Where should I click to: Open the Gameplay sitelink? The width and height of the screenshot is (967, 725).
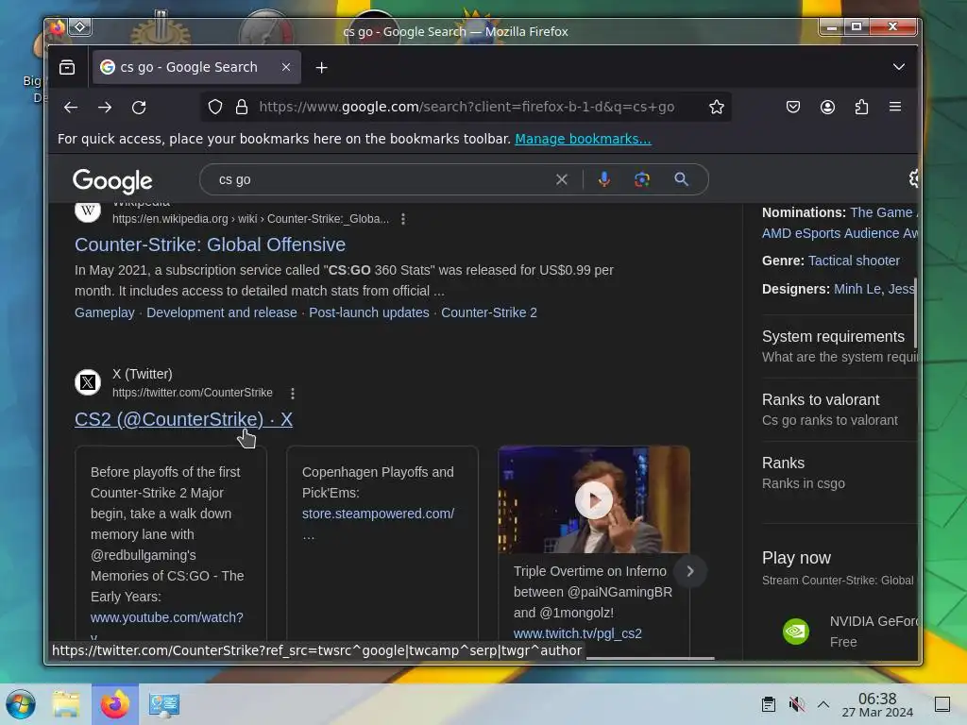(x=104, y=312)
